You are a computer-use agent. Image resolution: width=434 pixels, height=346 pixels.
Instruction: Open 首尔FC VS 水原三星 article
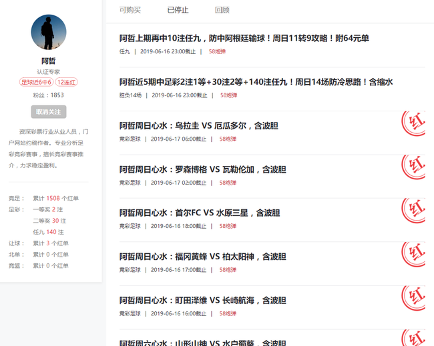[x=200, y=213]
